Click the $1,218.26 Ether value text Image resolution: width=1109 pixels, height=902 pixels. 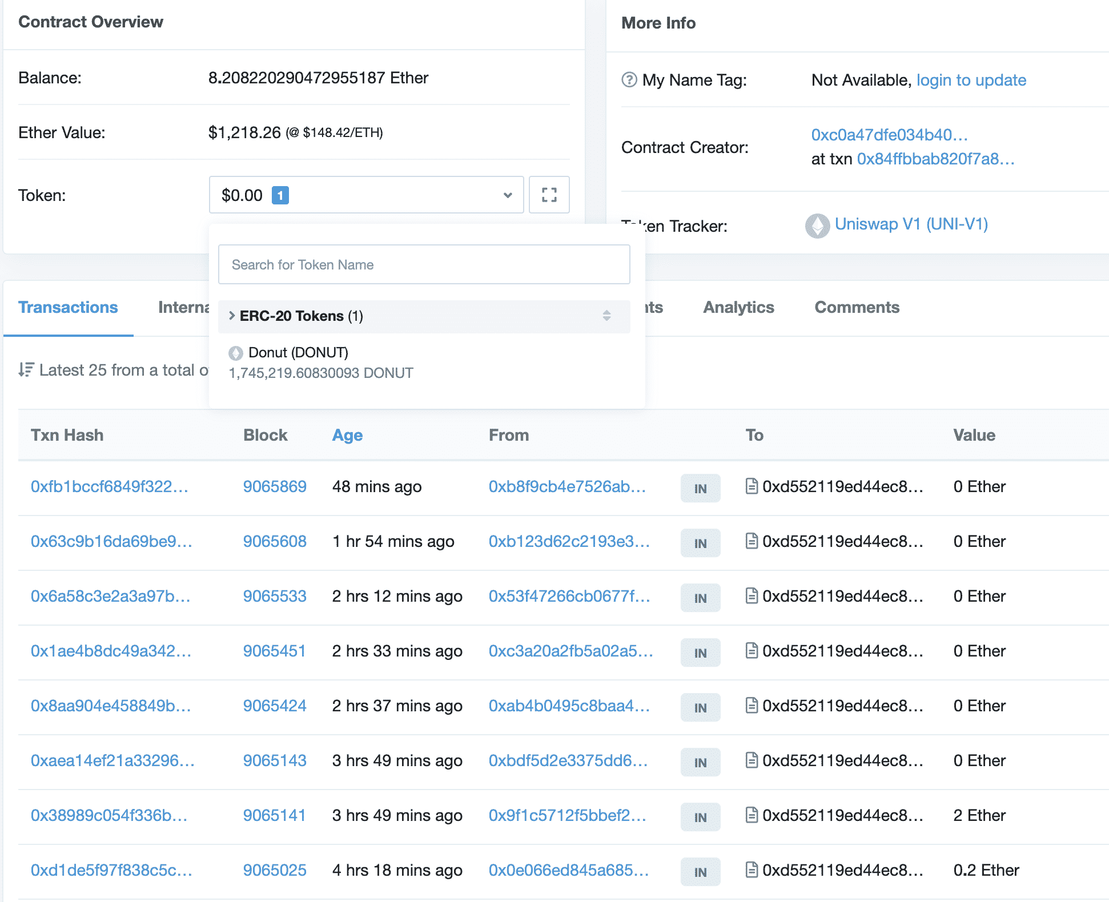(x=244, y=132)
